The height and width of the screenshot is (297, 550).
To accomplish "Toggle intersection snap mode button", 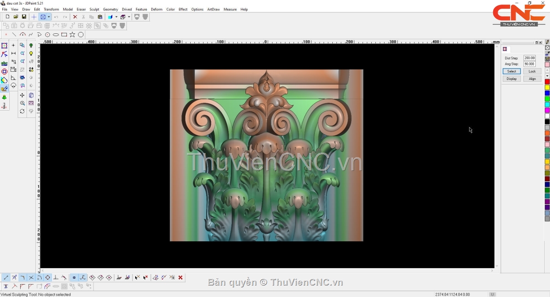I will [31, 277].
